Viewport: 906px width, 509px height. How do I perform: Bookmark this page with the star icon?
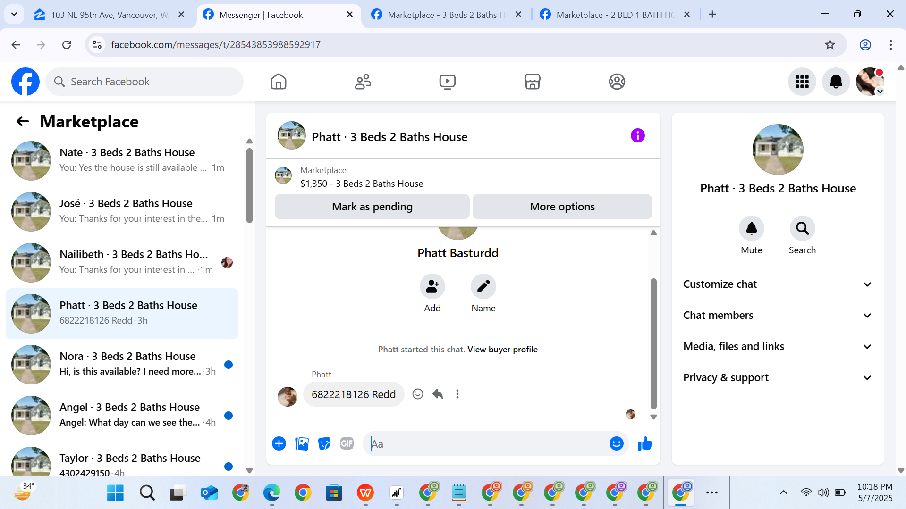click(830, 45)
